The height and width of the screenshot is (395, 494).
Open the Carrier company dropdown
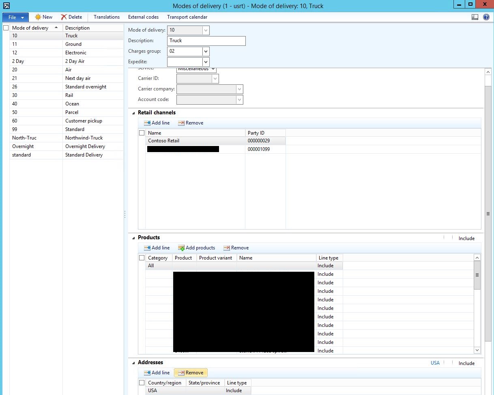click(240, 89)
